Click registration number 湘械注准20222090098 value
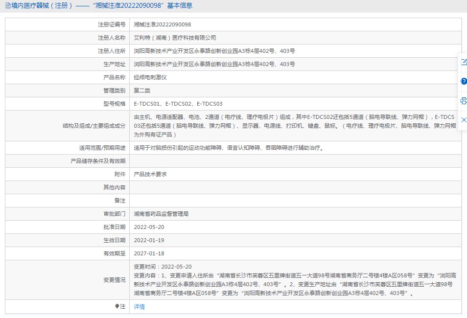Screen dimensions: 467x318 tap(163, 24)
